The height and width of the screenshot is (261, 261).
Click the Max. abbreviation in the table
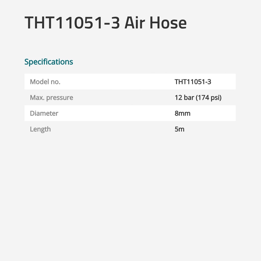pyautogui.click(x=37, y=98)
